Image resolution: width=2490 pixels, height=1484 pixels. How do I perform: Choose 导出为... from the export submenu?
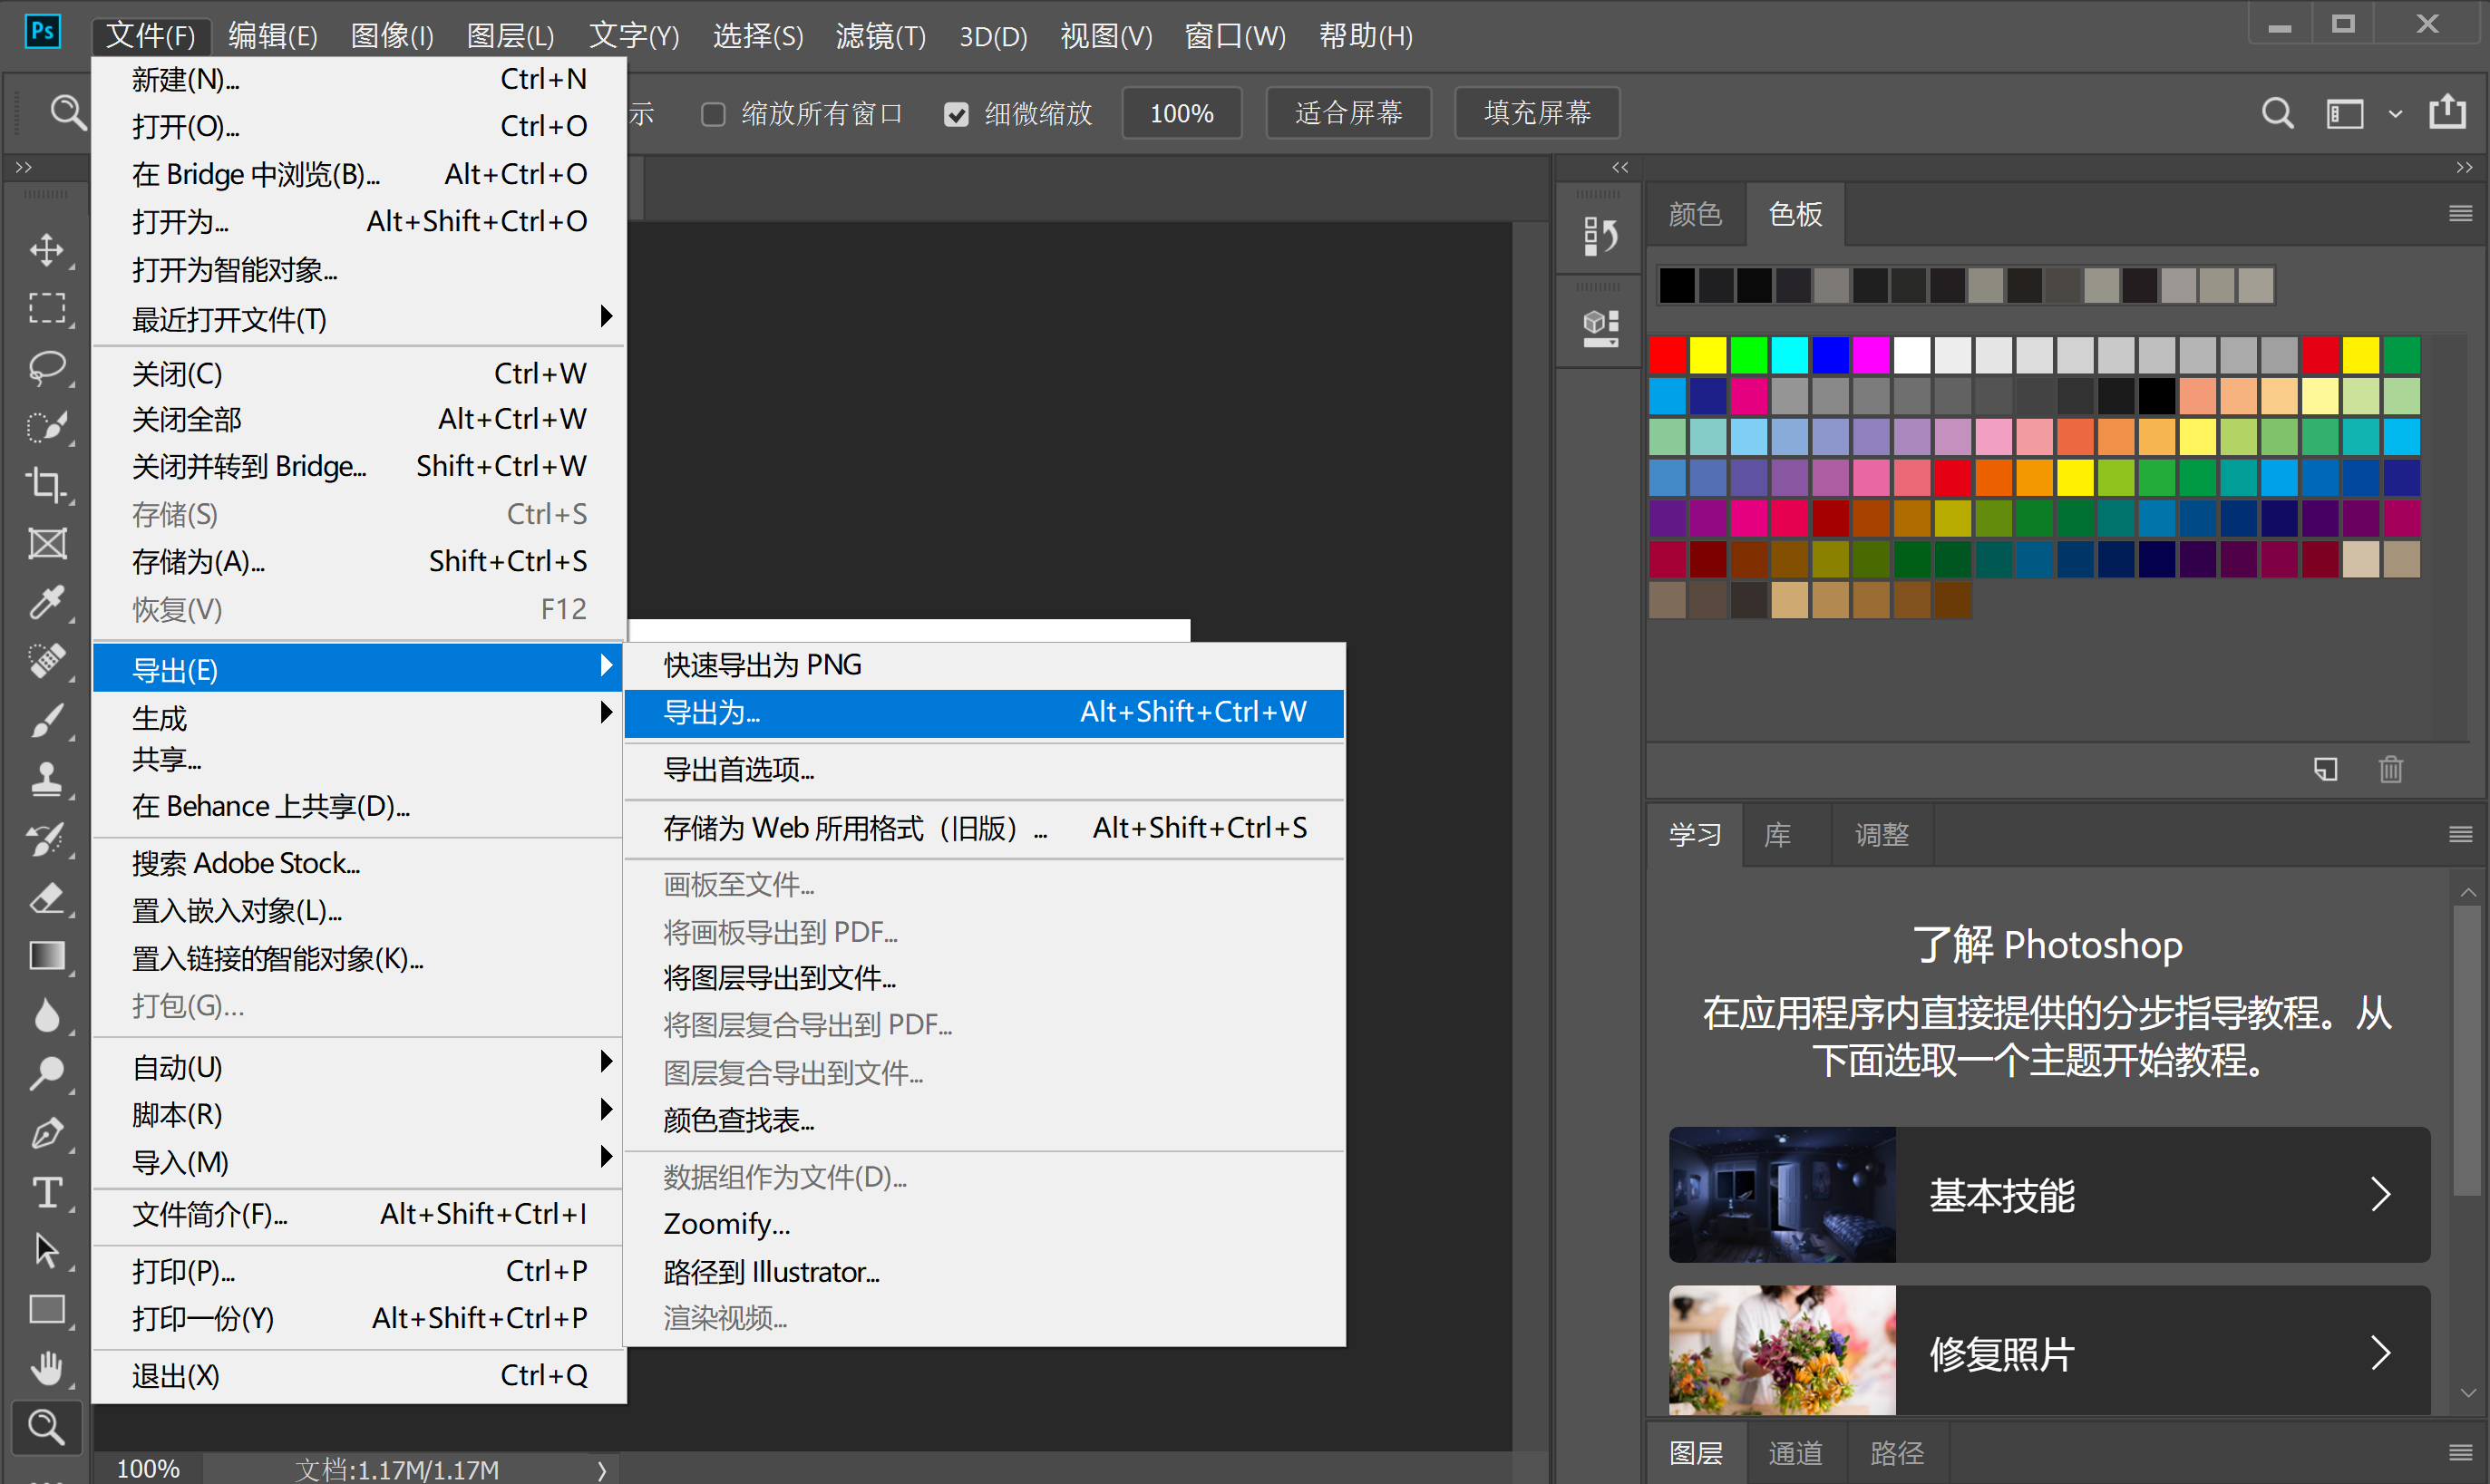(x=984, y=713)
